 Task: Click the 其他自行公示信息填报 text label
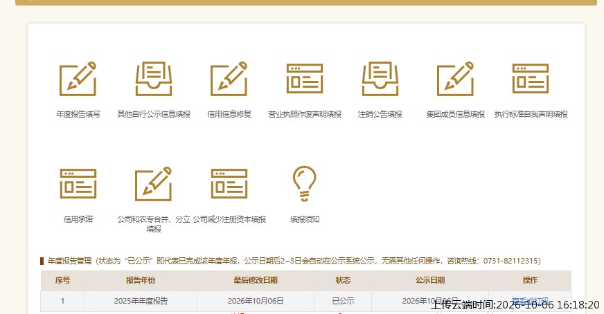[x=154, y=114]
